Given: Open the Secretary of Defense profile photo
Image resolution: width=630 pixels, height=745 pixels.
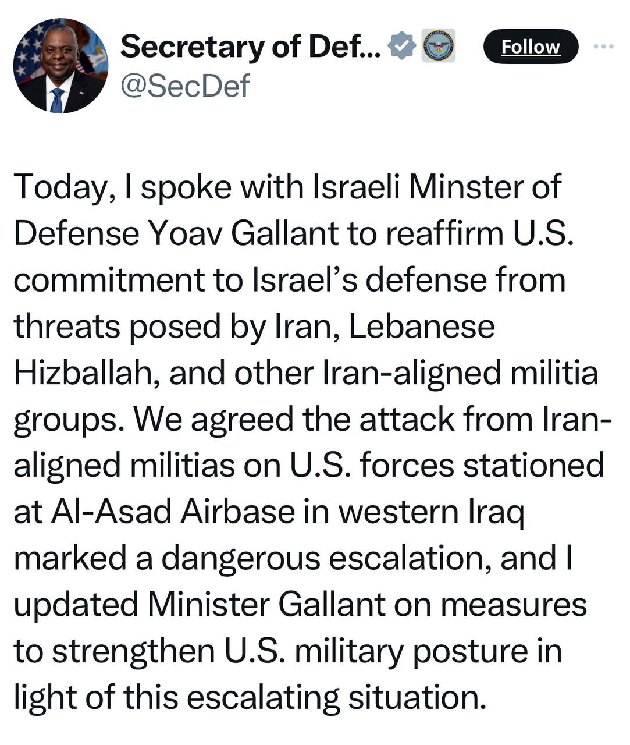Looking at the screenshot, I should [x=60, y=66].
